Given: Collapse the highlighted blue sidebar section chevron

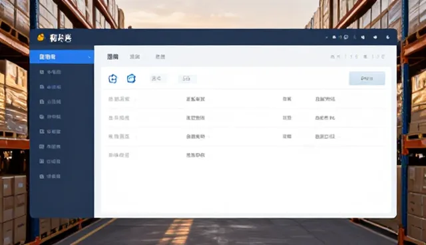Looking at the screenshot, I should pos(89,57).
